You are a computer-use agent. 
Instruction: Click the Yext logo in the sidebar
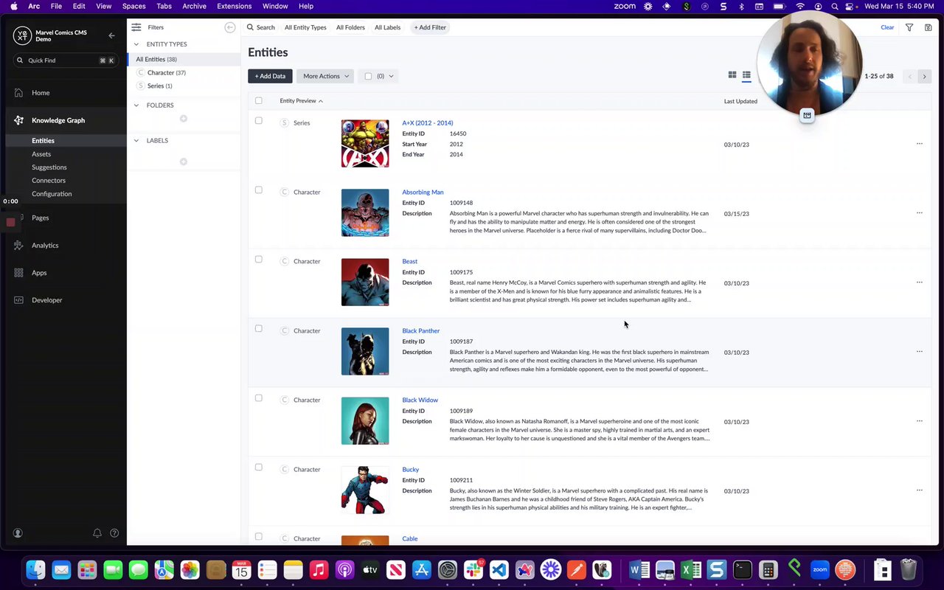(22, 35)
